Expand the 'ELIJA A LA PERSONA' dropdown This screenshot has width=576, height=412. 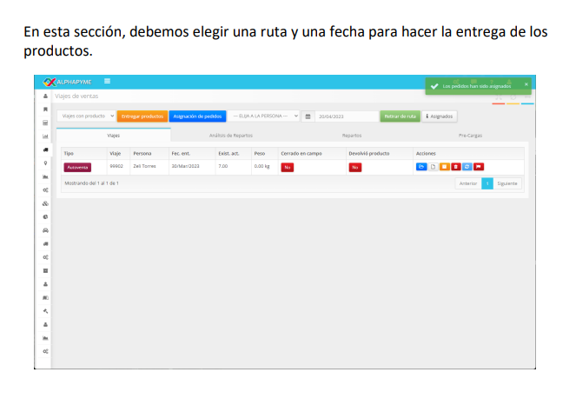pos(264,116)
